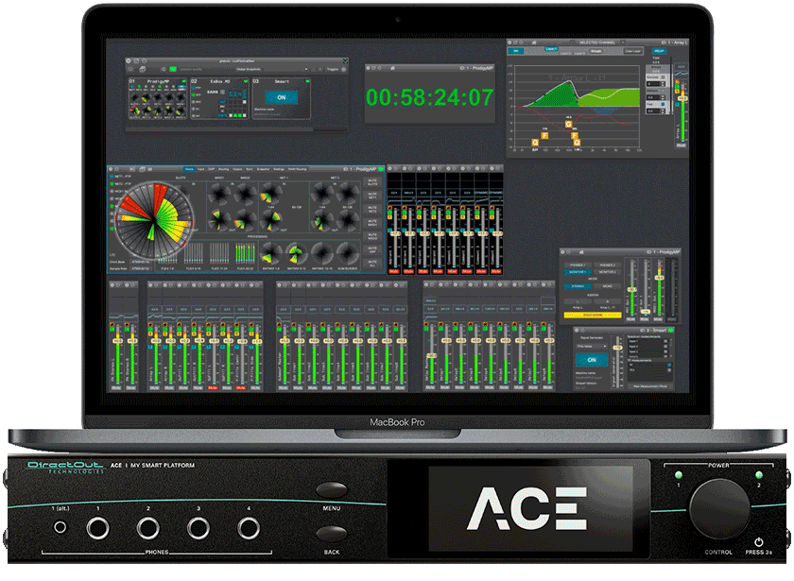
Task: Click the CONTROL knob on the ACE unit
Action: pyautogui.click(x=719, y=509)
